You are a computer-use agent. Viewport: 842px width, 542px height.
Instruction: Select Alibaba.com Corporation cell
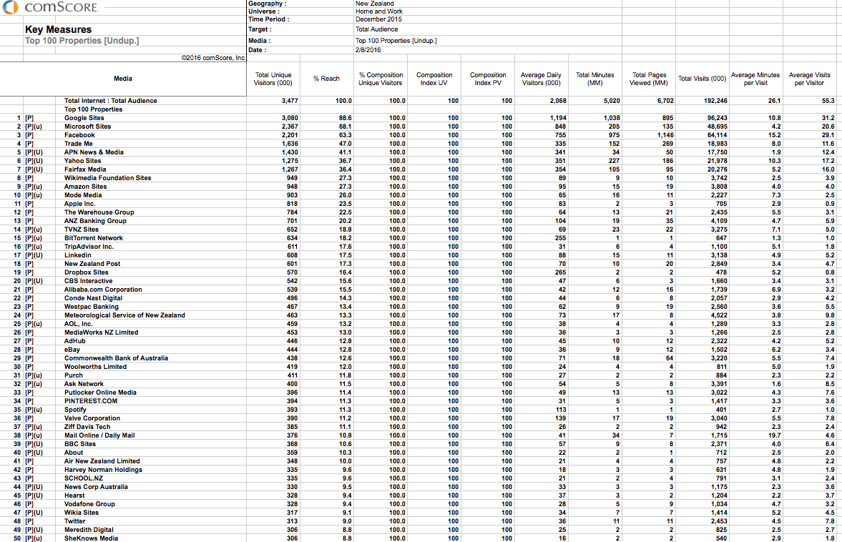[103, 290]
